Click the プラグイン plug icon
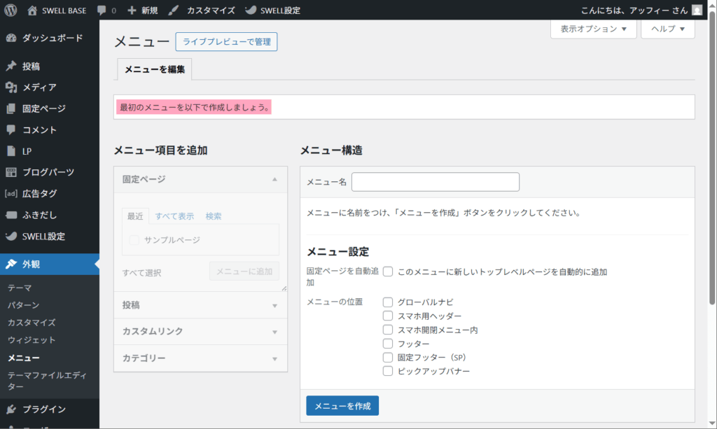 click(x=11, y=409)
